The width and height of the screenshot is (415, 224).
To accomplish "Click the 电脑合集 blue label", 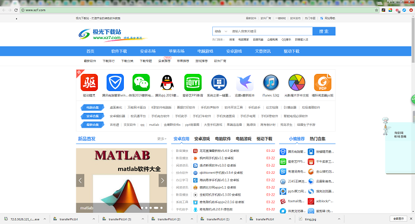I will (x=92, y=108).
